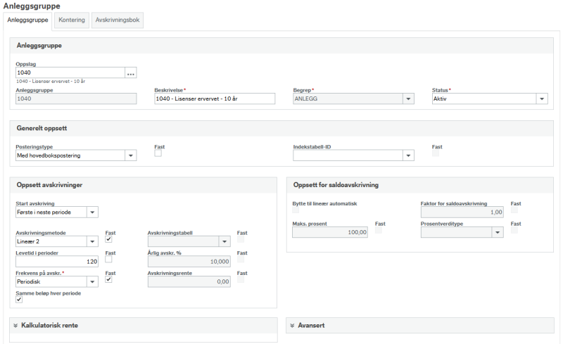Expand the Avansert section chevron
The image size is (563, 344).
292,326
